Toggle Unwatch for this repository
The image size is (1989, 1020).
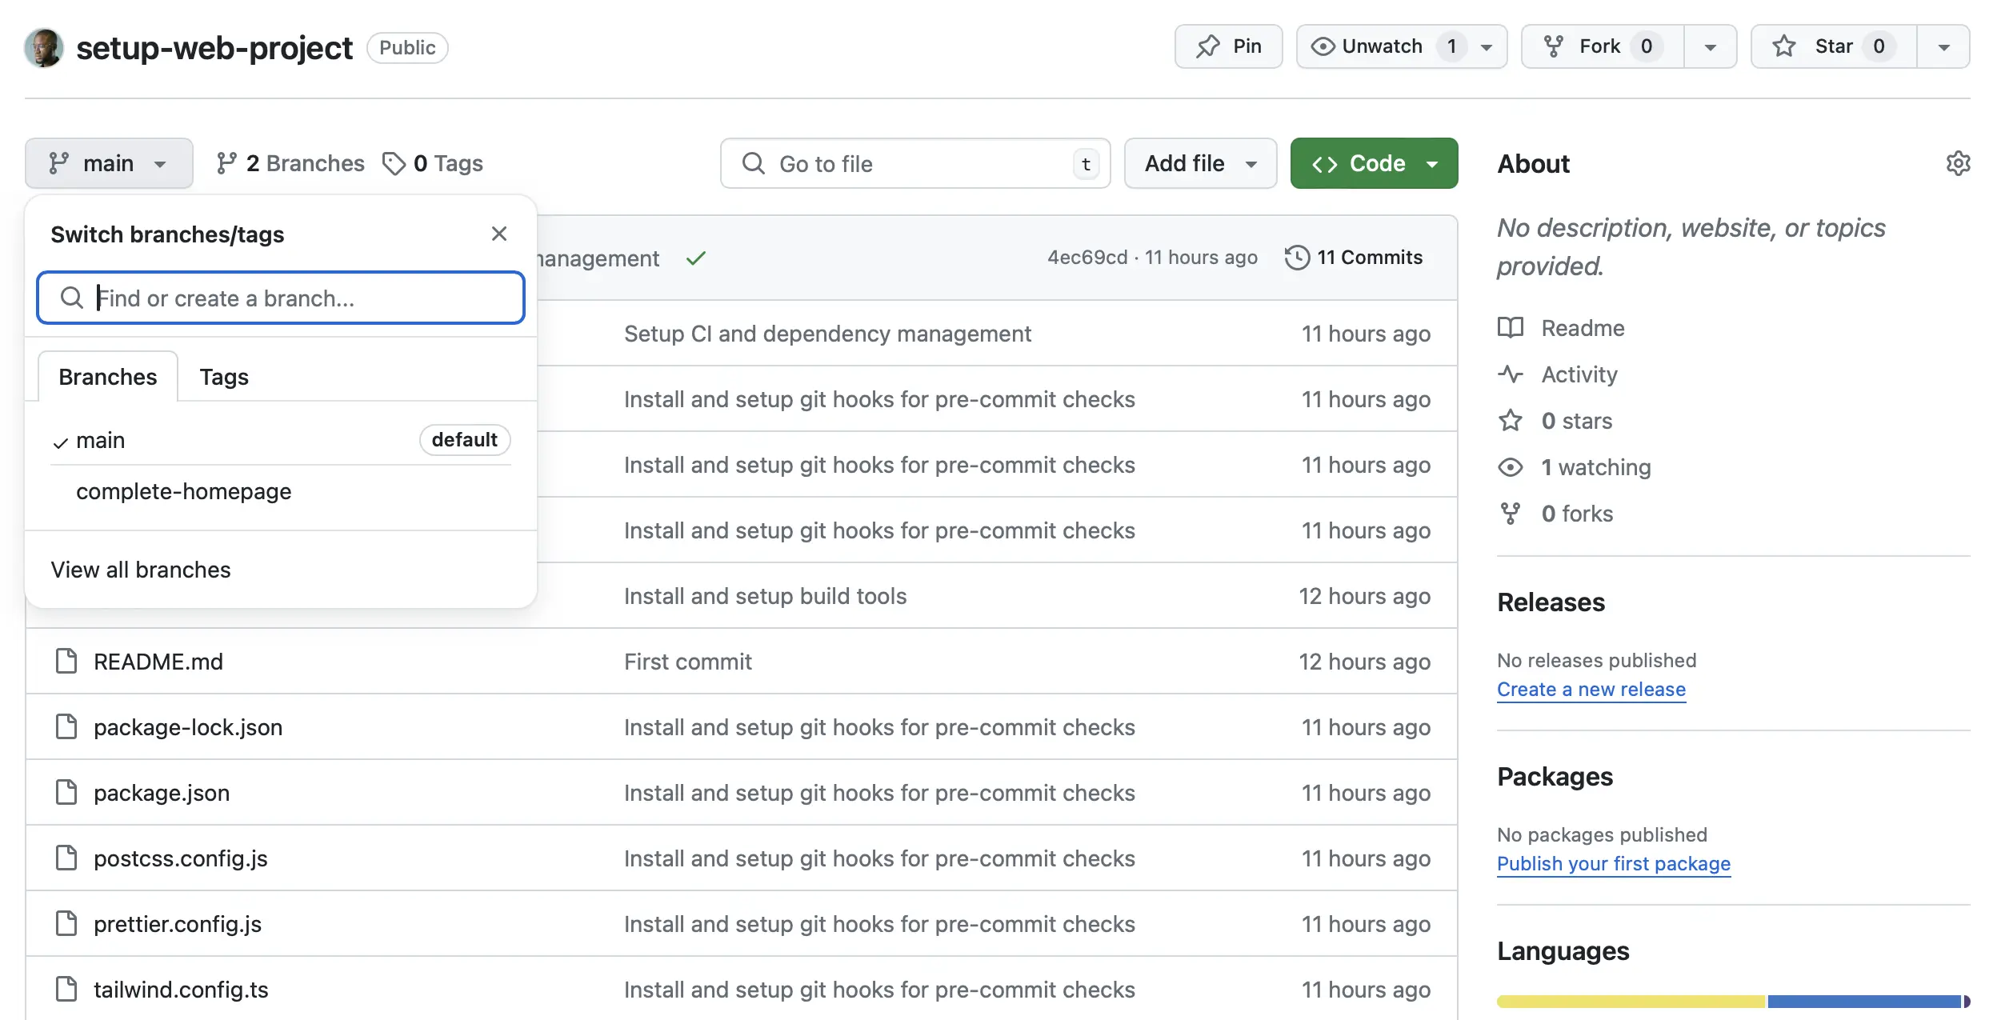(x=1384, y=46)
